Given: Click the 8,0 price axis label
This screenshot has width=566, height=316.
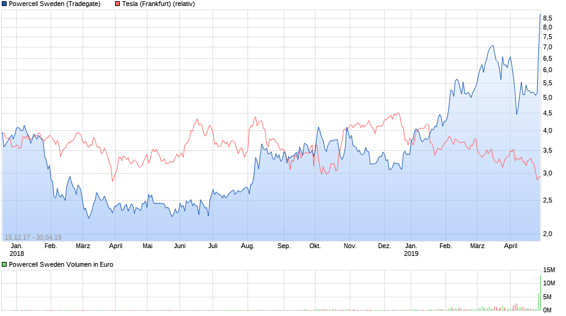Looking at the screenshot, I should click(547, 28).
